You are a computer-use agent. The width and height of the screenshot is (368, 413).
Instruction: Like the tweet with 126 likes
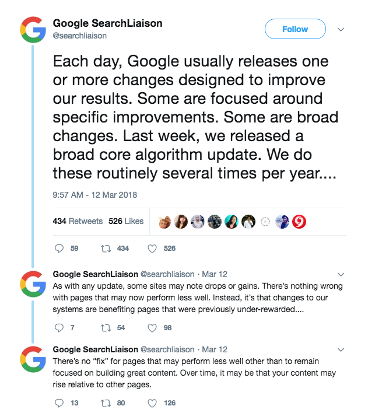[152, 403]
